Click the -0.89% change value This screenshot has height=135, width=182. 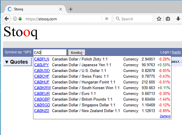point(164,111)
